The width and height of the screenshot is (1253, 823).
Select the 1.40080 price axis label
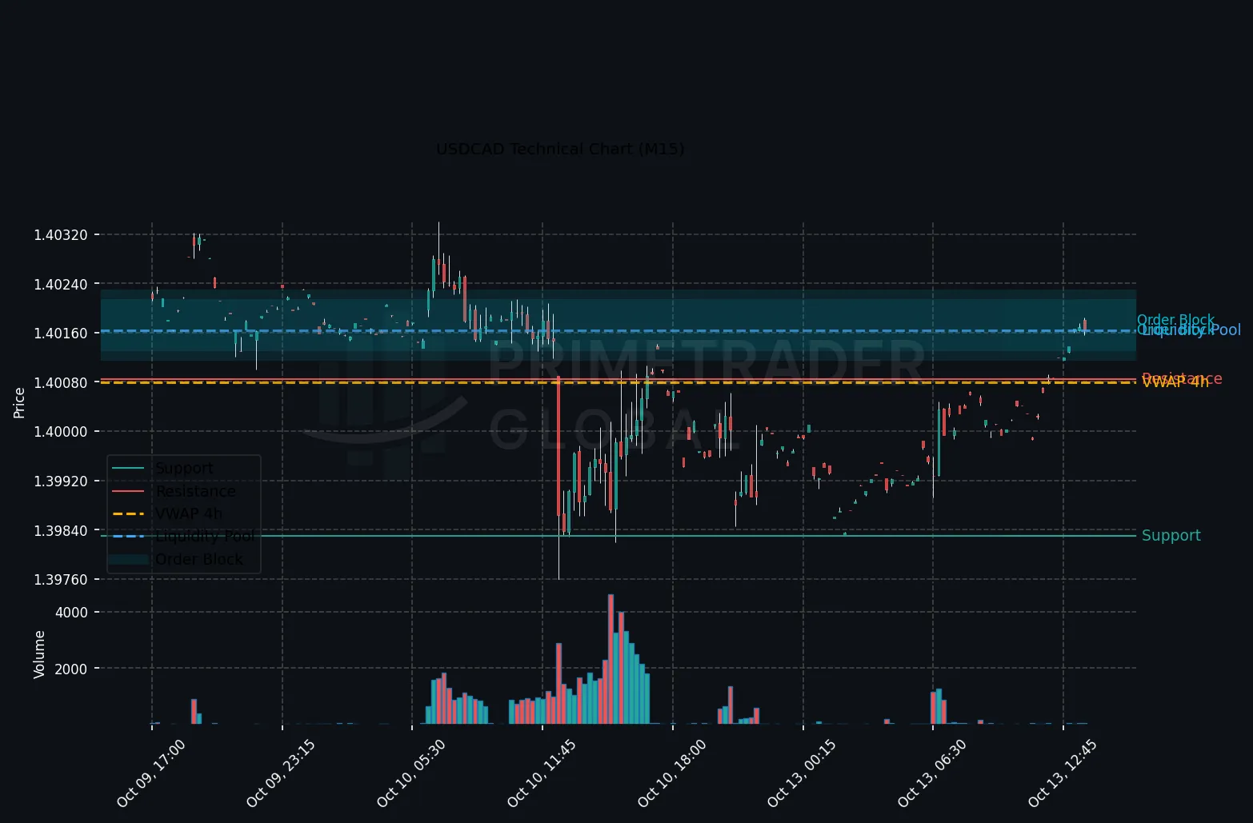62,382
